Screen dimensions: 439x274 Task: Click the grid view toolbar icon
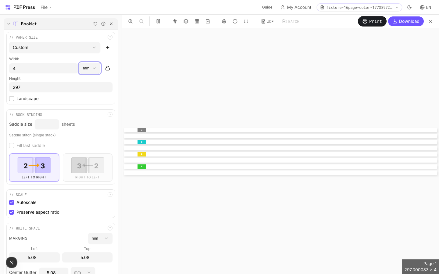(x=197, y=21)
